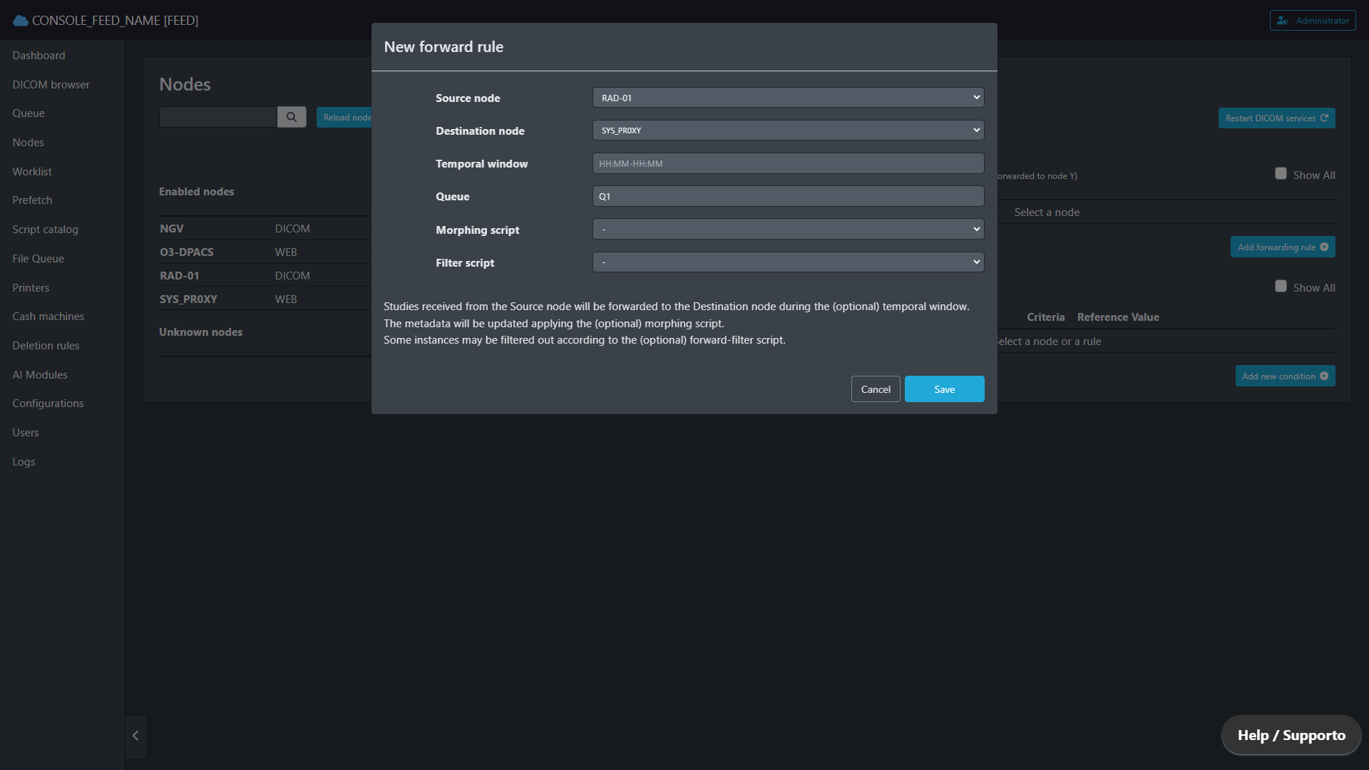Go to Script catalog menu item
Screen dimensions: 1369x770
[45, 230]
